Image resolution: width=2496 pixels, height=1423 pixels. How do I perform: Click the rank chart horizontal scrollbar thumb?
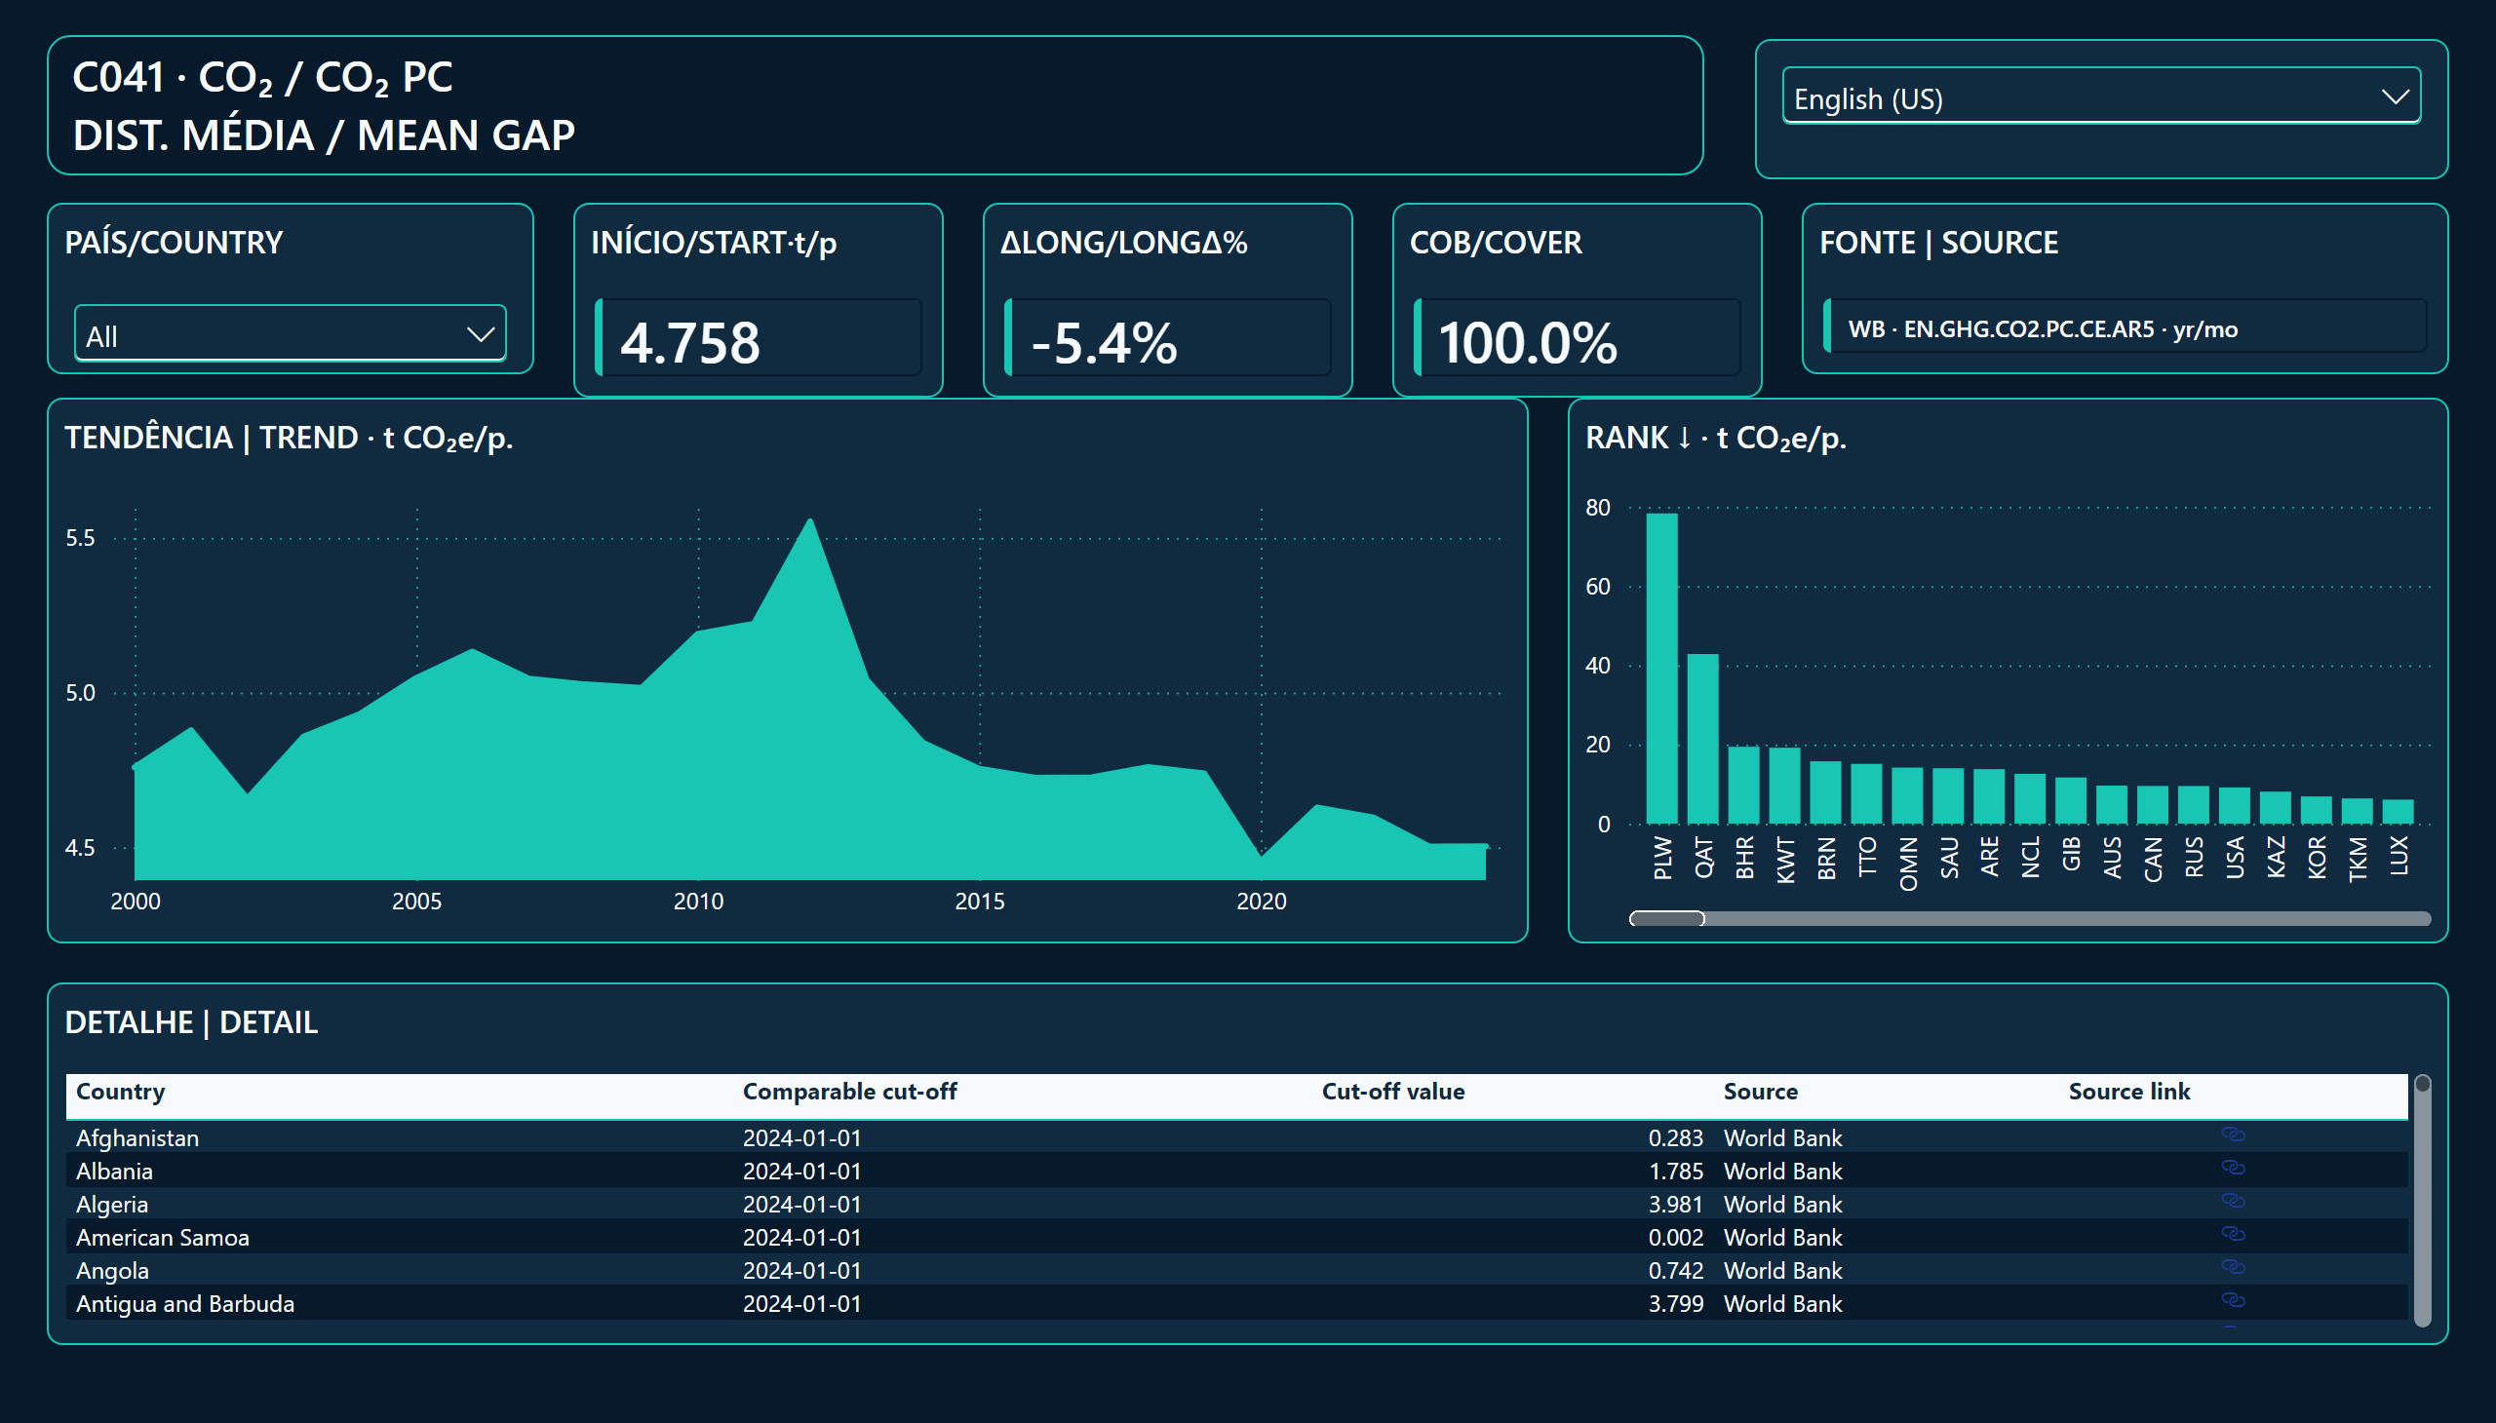pyautogui.click(x=1667, y=919)
